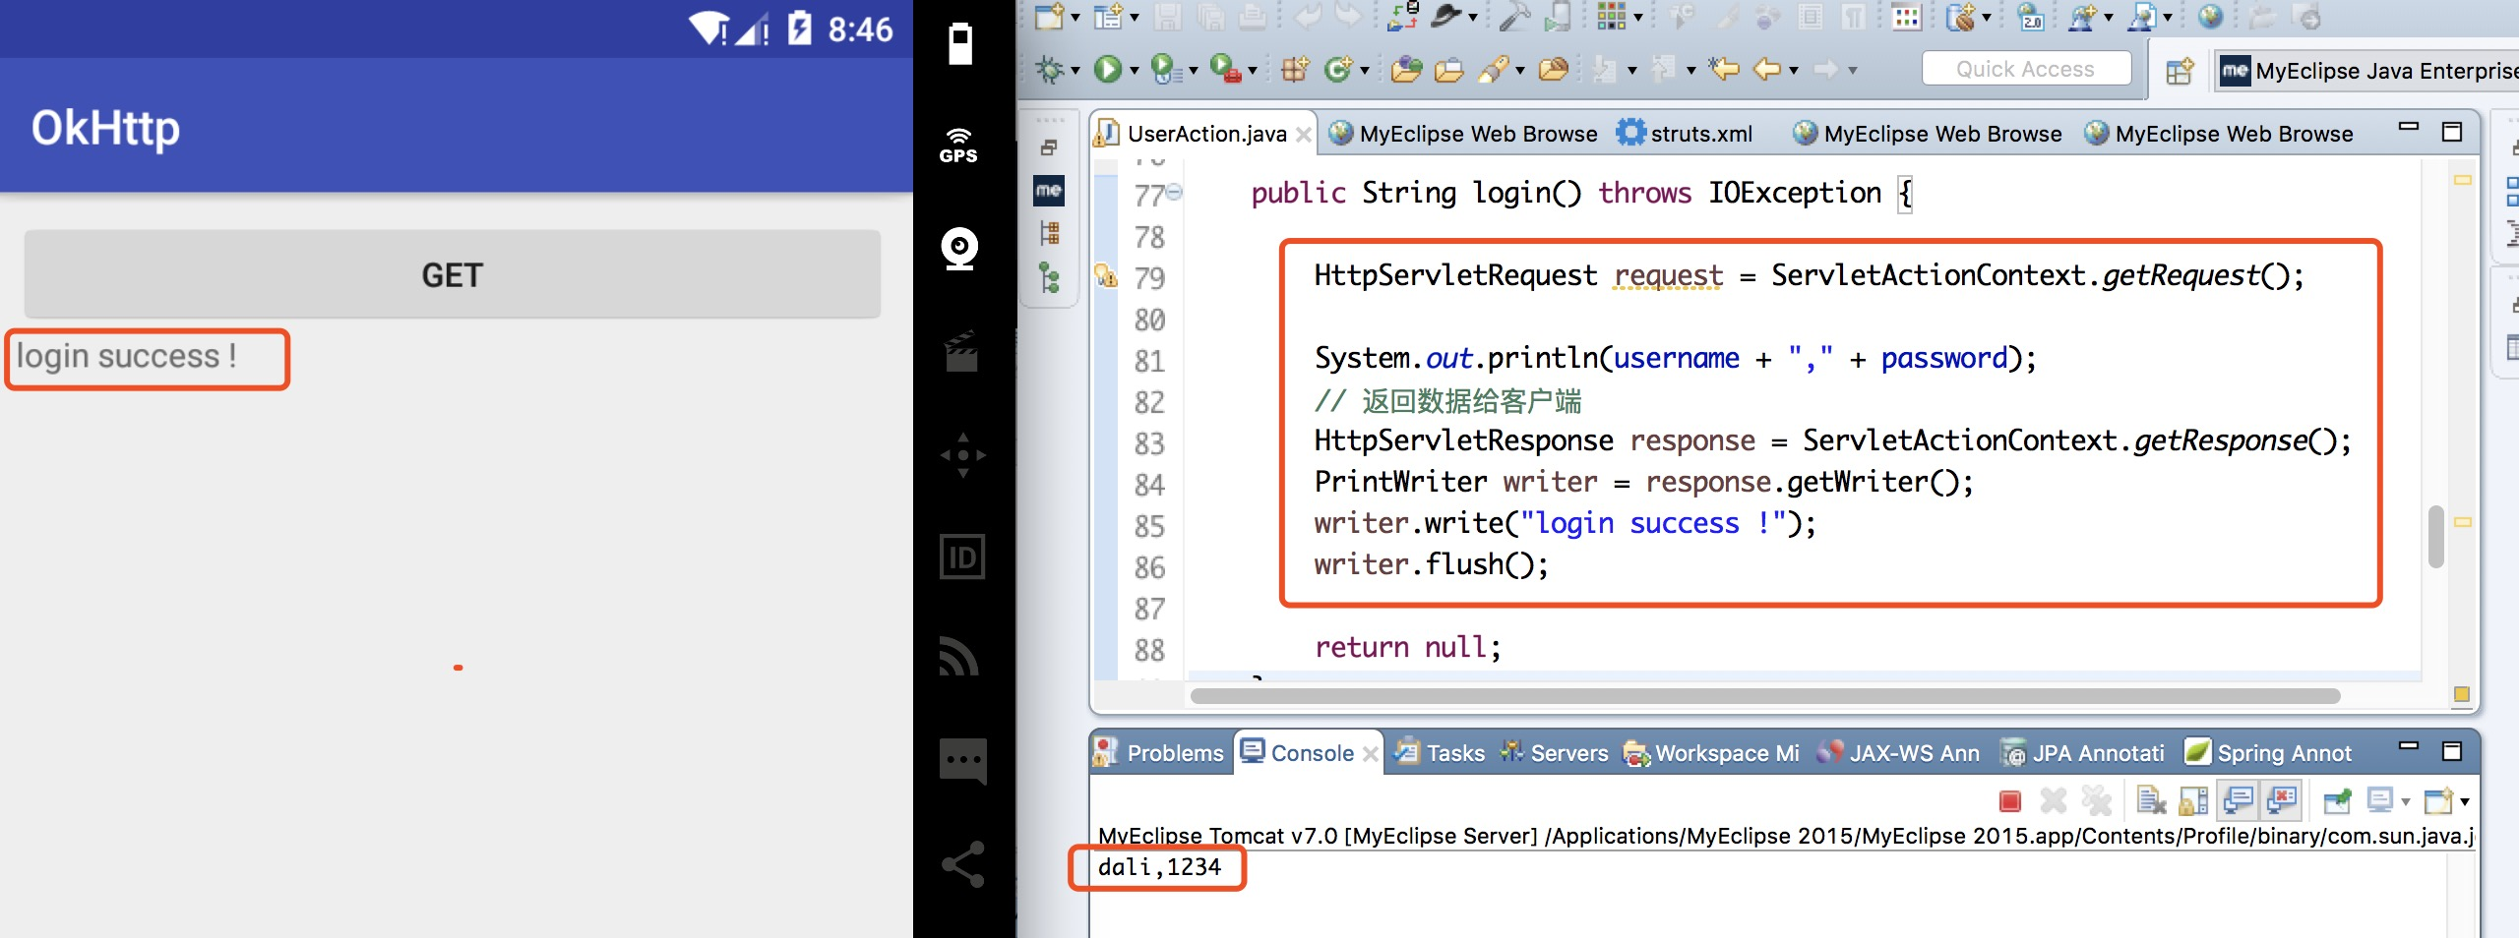Switch to the Servers tab
Image resolution: width=2519 pixels, height=938 pixels.
(1555, 753)
